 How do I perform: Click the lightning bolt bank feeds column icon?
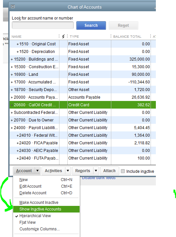(x=63, y=36)
